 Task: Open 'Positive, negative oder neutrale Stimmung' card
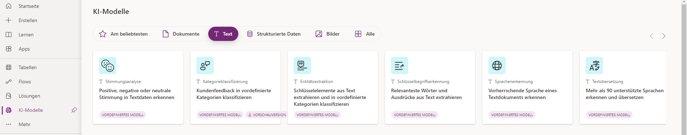(x=138, y=87)
